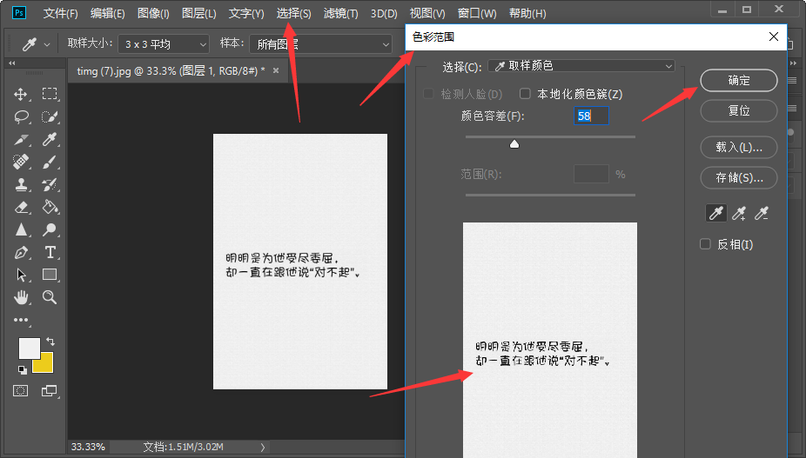Toggle the 反相 invert checkbox
This screenshot has width=806, height=458.
coord(706,244)
